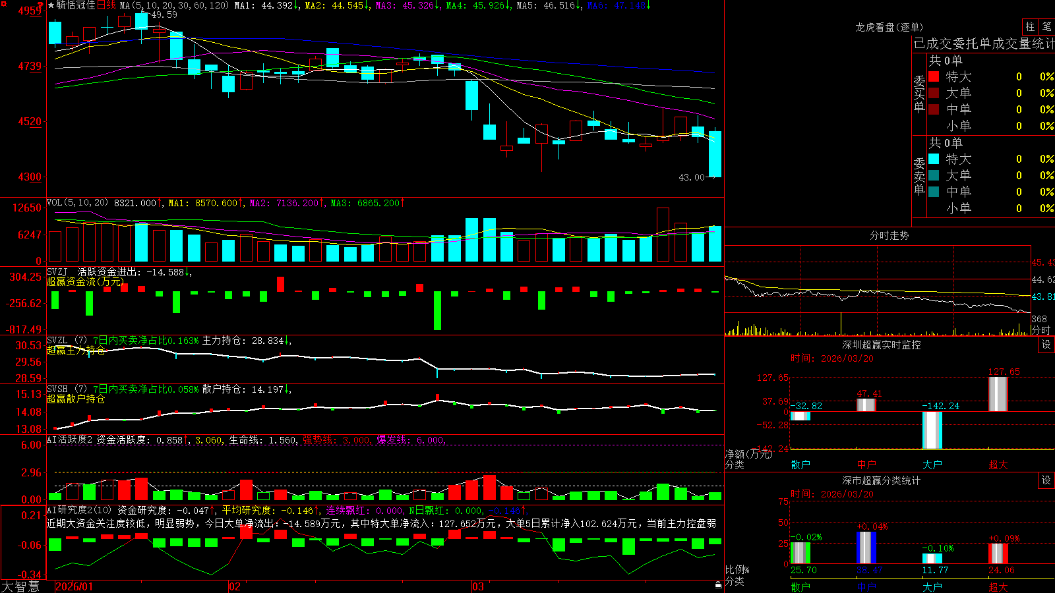Click the 深市超赢分类统计 panel title
Viewport: 1055px width, 593px height.
[x=882, y=480]
